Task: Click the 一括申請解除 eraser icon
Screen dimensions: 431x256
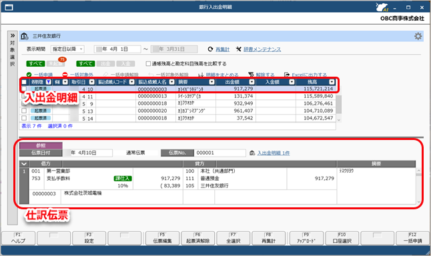Action: 105,75
